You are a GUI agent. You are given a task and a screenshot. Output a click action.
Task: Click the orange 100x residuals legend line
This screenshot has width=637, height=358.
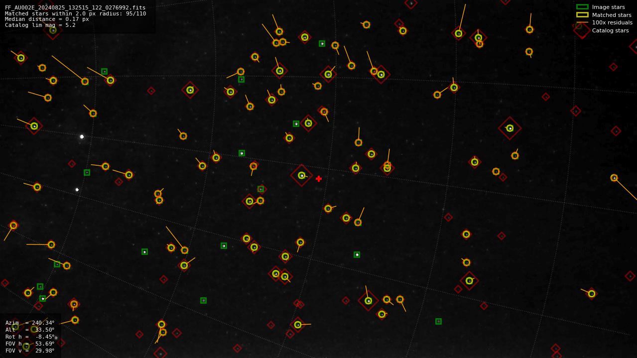(x=582, y=22)
